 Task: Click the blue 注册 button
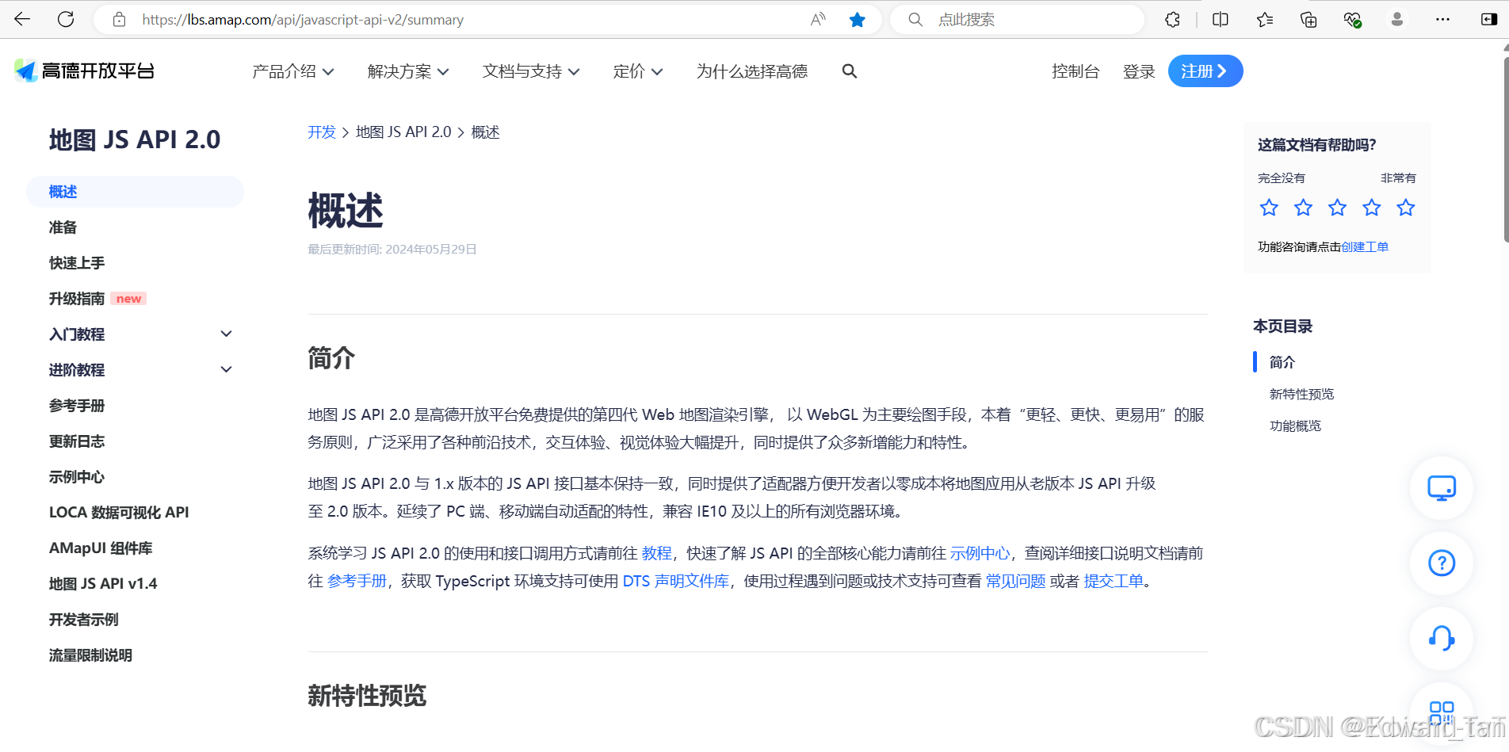tap(1205, 71)
